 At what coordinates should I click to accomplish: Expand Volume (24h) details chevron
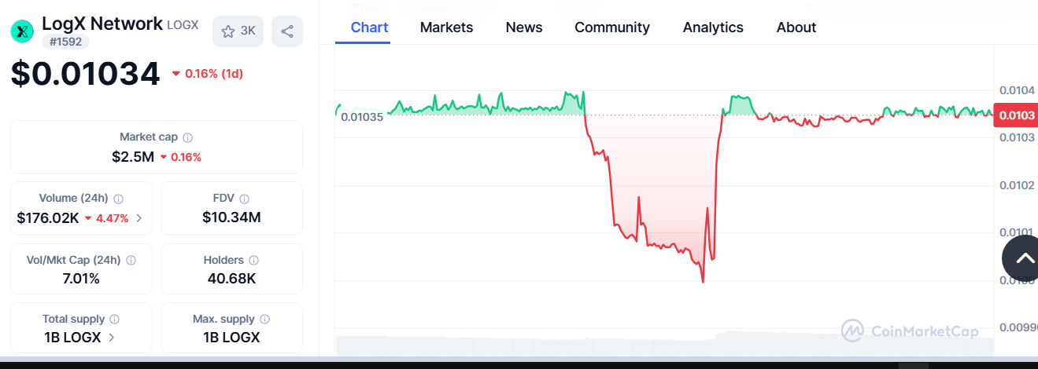click(x=139, y=218)
